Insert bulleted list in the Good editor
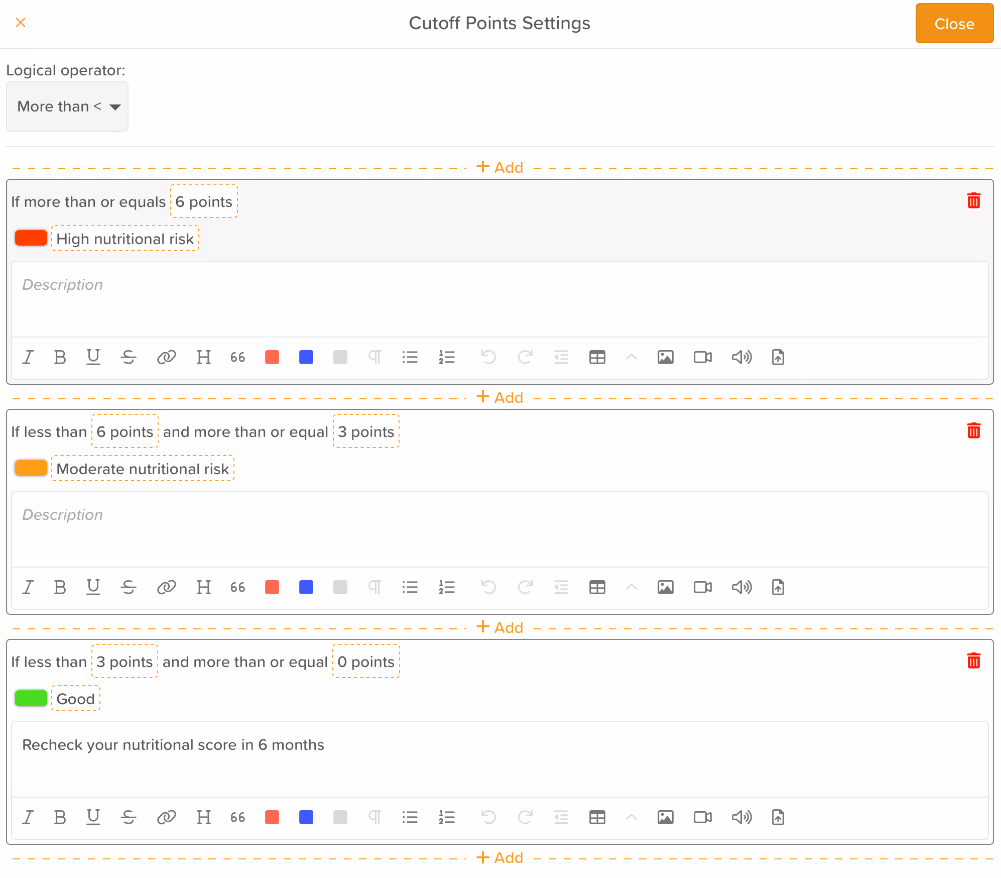This screenshot has width=1001, height=878. [x=410, y=817]
